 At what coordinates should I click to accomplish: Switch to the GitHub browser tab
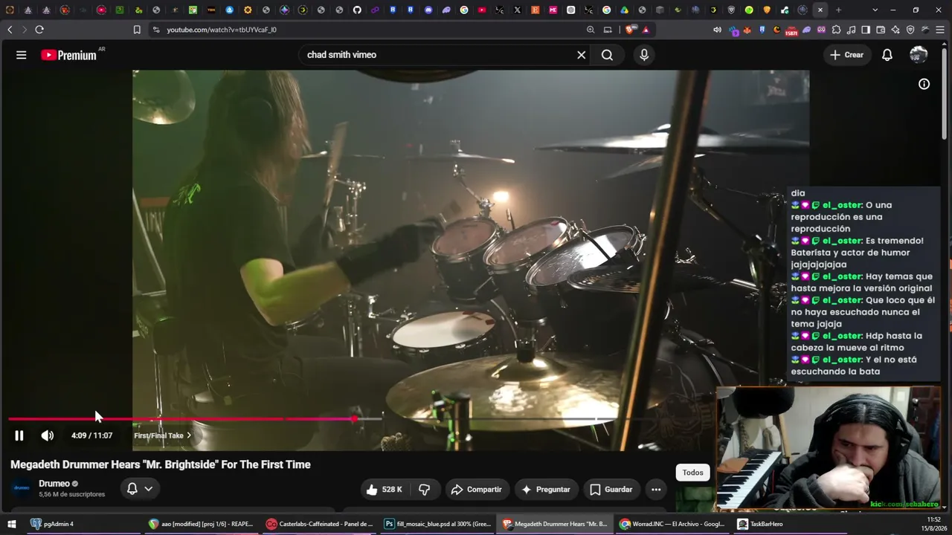pyautogui.click(x=357, y=10)
